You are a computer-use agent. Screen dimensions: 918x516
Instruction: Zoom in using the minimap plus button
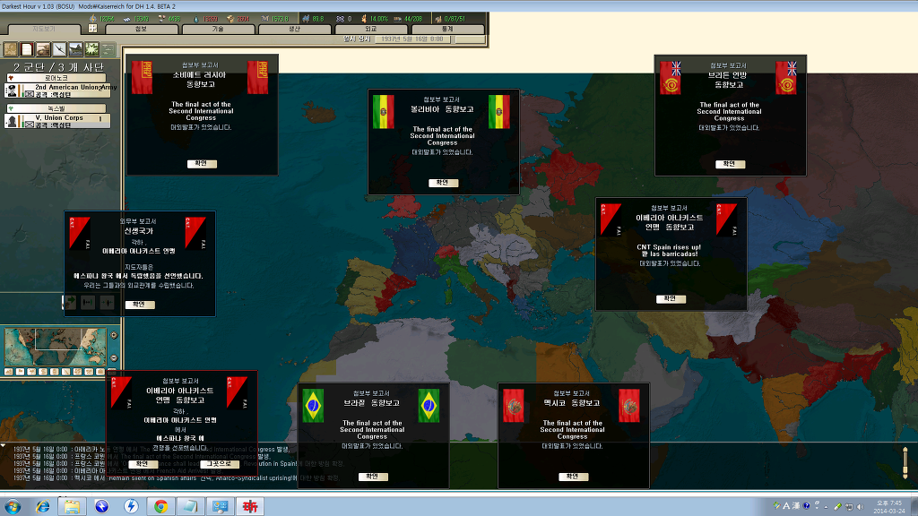pos(114,335)
